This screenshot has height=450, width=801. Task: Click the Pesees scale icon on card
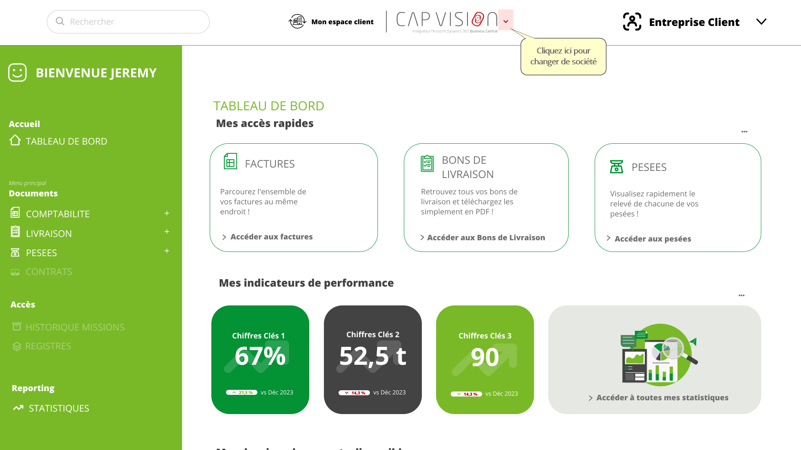[616, 167]
